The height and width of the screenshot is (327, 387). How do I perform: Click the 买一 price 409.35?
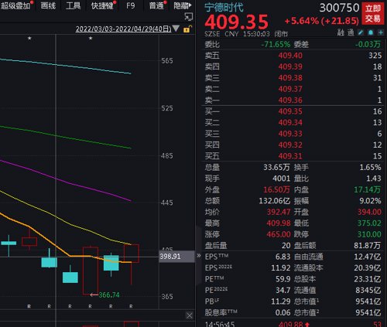coord(290,111)
